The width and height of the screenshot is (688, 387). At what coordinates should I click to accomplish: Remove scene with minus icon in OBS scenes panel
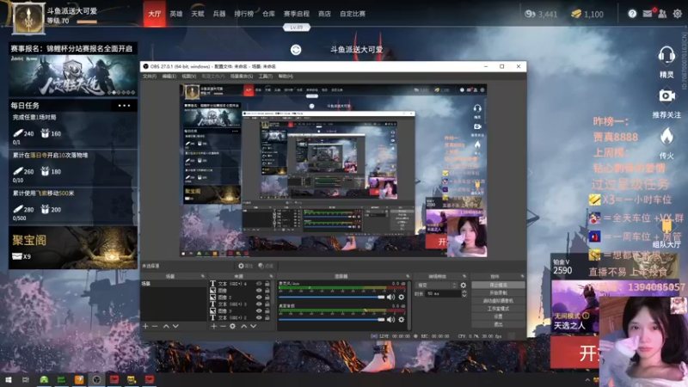coord(155,326)
